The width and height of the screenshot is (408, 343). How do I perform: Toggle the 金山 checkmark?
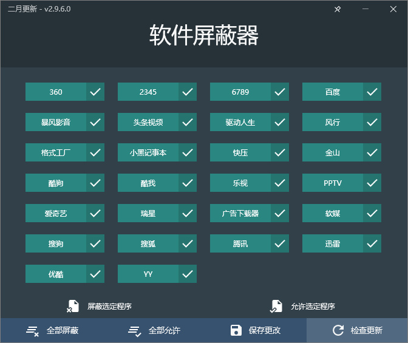click(372, 152)
